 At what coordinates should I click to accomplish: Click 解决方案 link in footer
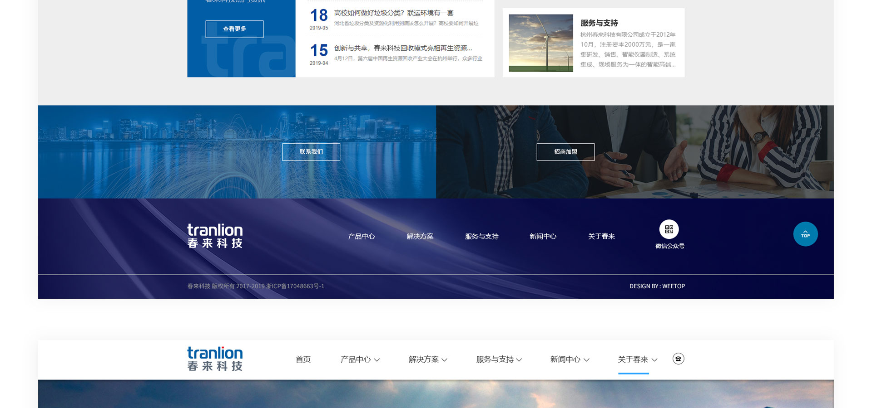(420, 236)
